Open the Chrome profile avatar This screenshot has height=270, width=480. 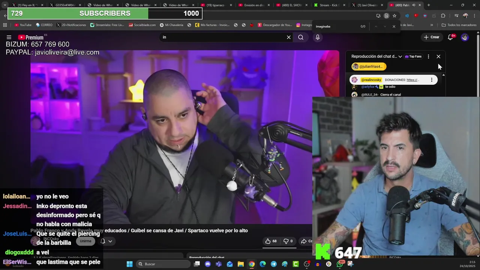point(465,16)
